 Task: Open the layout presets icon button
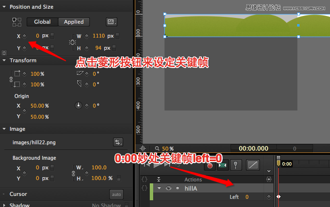tap(111, 22)
